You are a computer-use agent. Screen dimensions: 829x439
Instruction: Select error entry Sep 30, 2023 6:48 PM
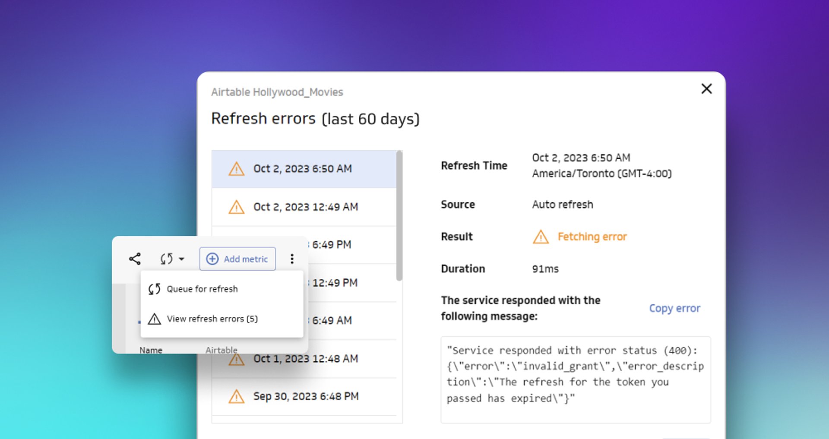coord(304,396)
